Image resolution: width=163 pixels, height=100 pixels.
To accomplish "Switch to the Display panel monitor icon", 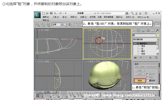I will pyautogui.click(x=152, y=31).
